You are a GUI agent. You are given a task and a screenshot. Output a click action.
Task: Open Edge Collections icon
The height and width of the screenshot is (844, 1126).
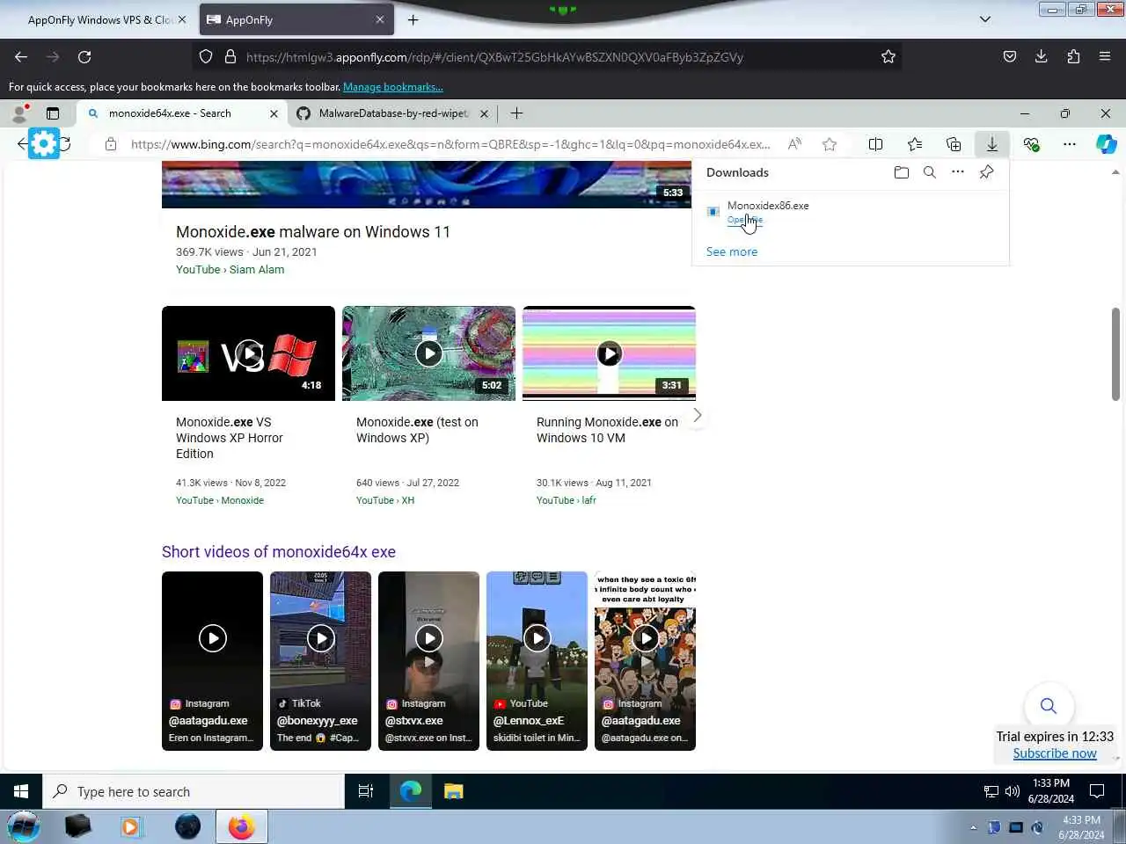tap(954, 144)
